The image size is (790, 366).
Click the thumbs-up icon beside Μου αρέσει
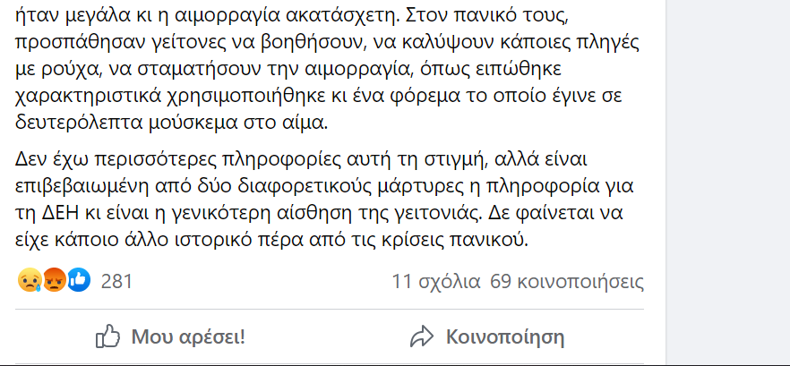click(x=107, y=336)
